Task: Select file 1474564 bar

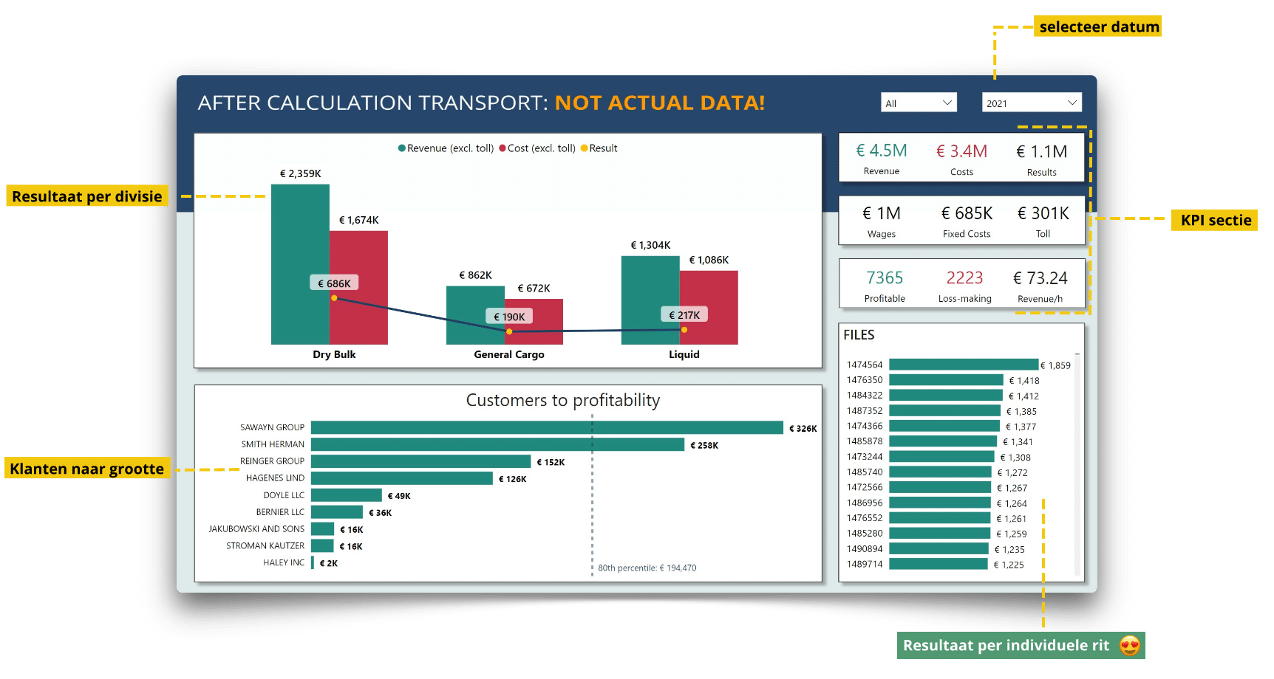Action: point(964,365)
